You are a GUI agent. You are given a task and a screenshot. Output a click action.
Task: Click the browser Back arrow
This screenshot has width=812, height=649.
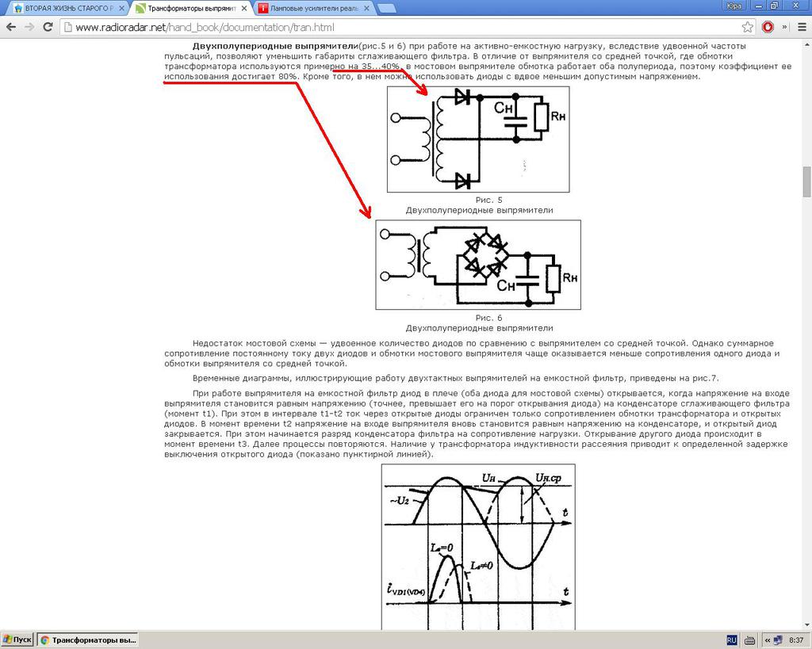pyautogui.click(x=11, y=27)
